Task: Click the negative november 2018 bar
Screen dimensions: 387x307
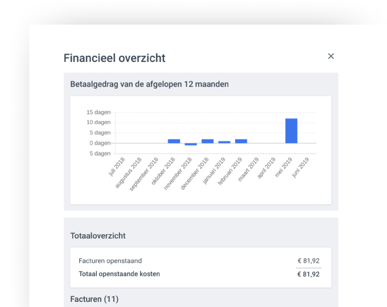Action: [x=191, y=144]
